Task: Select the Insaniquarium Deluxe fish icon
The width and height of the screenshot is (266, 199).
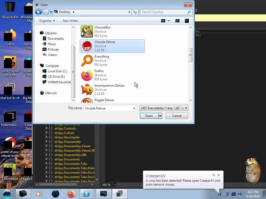Action: [87, 89]
